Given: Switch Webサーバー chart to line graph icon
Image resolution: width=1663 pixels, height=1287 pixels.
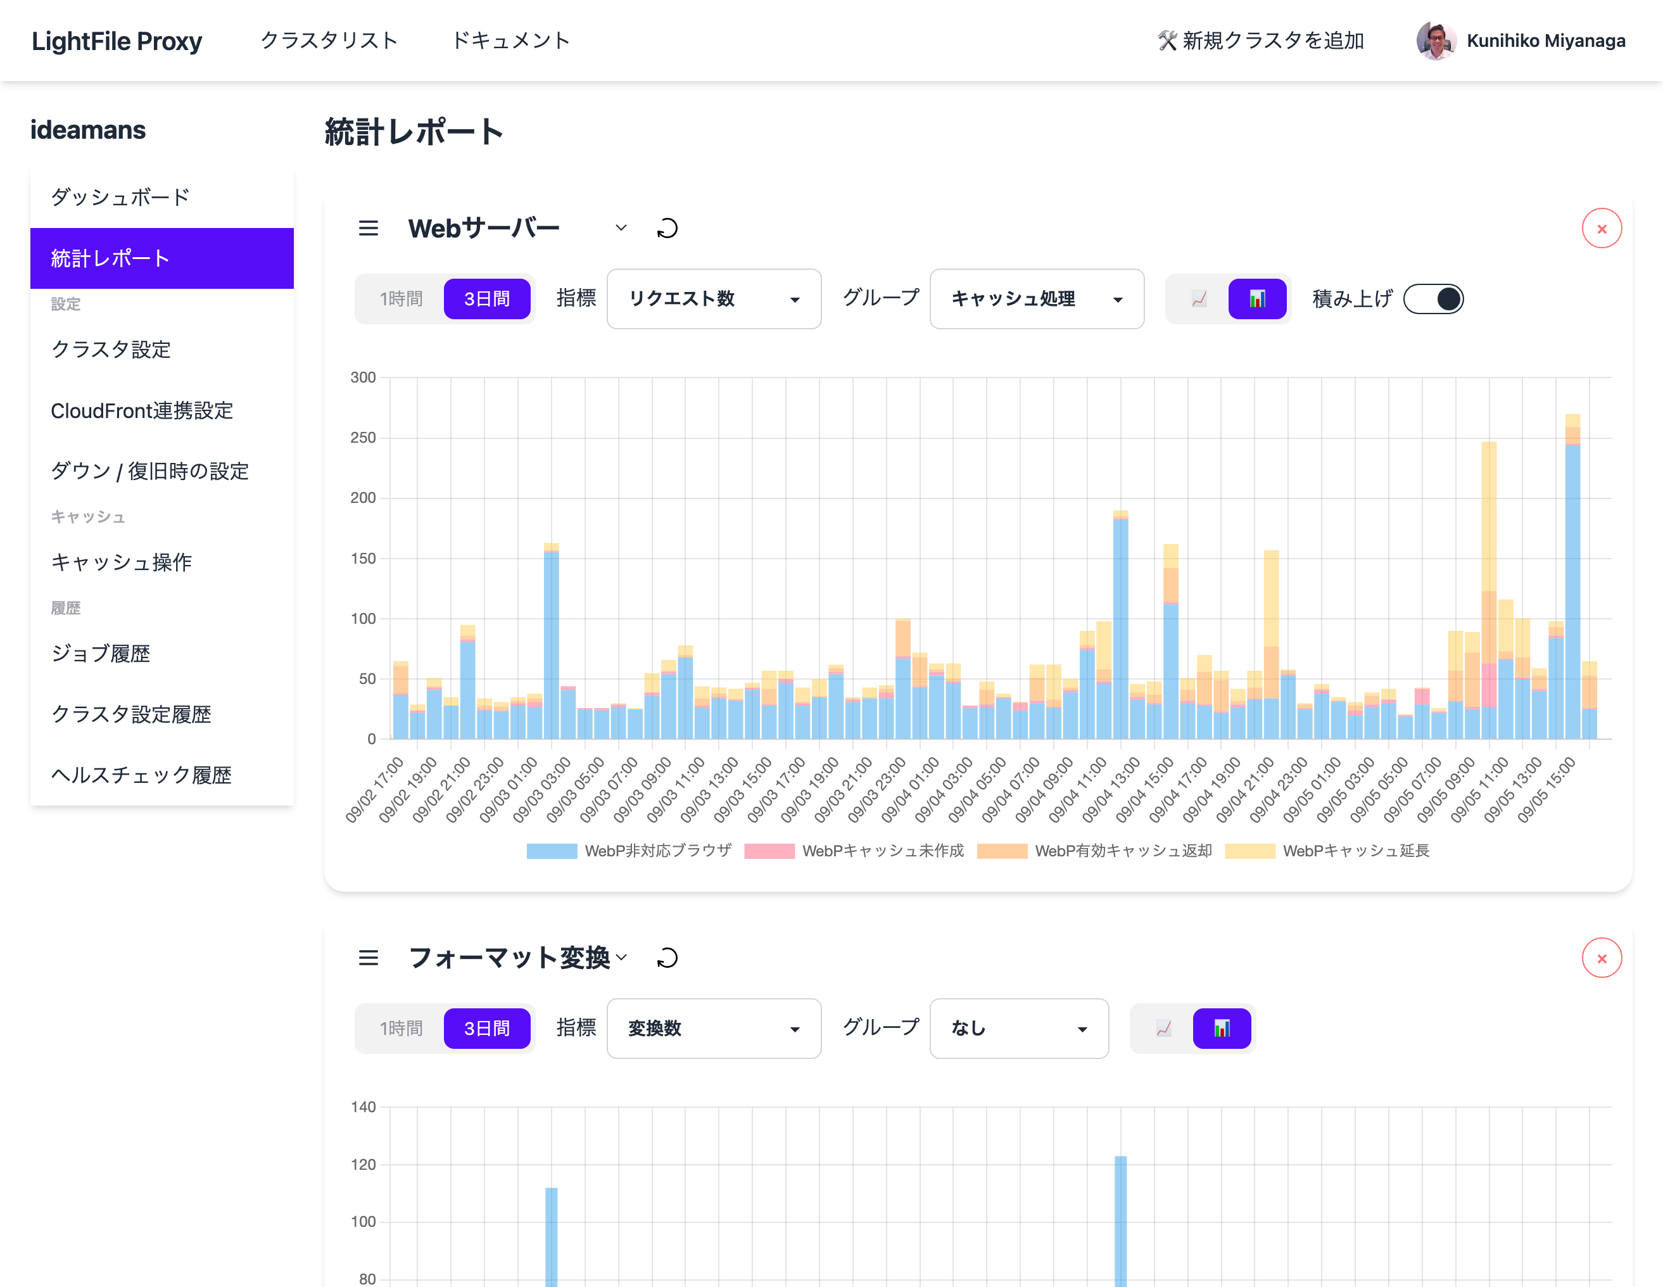Looking at the screenshot, I should click(1199, 298).
